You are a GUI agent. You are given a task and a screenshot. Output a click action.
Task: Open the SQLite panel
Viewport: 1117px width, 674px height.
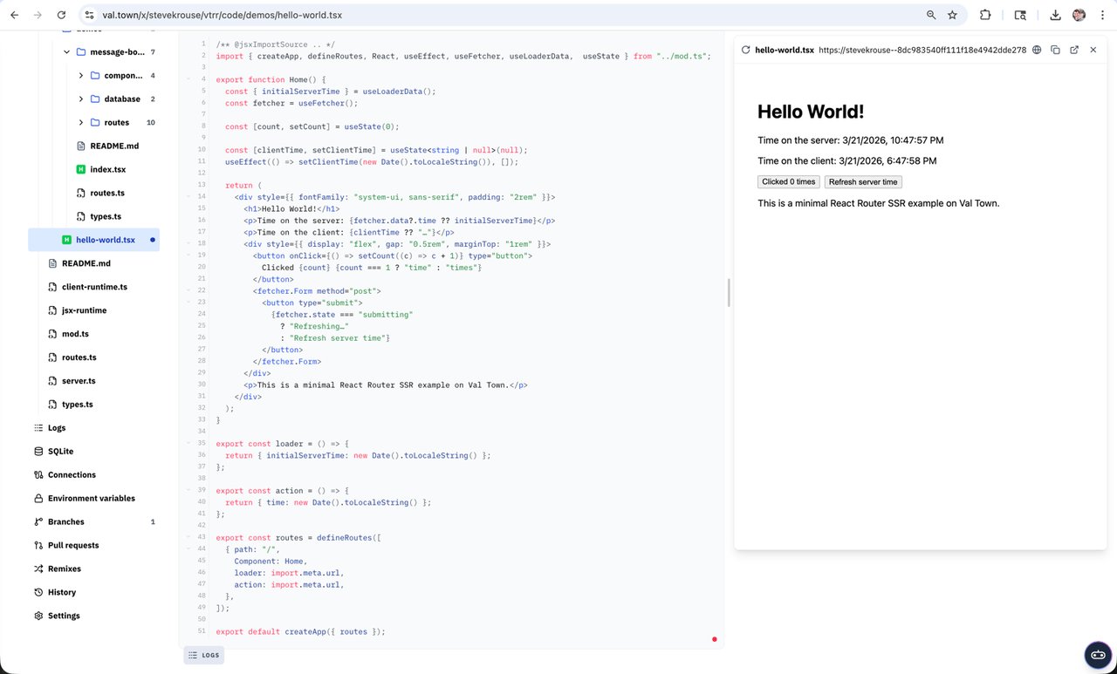[x=58, y=451]
